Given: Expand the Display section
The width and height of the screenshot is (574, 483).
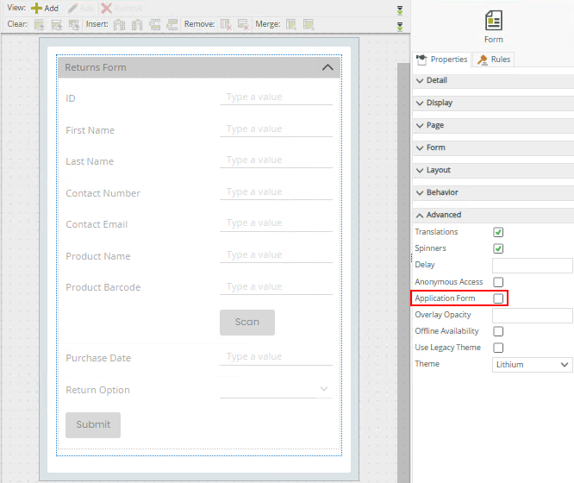Looking at the screenshot, I should [x=493, y=103].
